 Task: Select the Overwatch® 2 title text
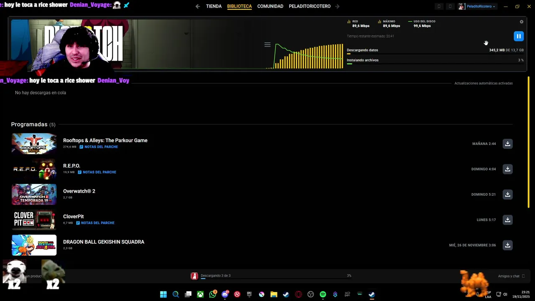pos(79,191)
